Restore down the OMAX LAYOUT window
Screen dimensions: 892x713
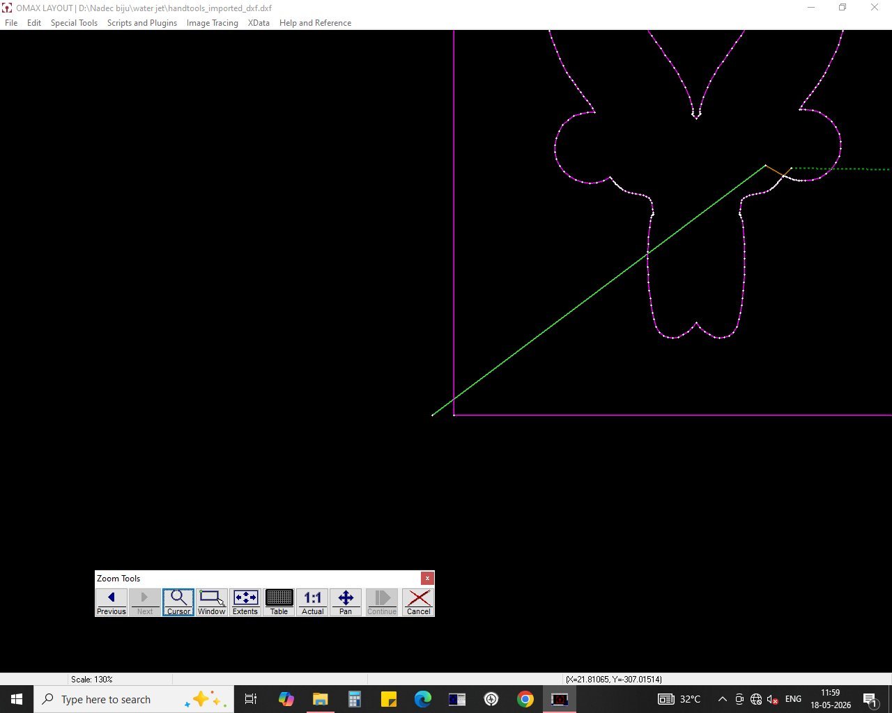(x=843, y=8)
